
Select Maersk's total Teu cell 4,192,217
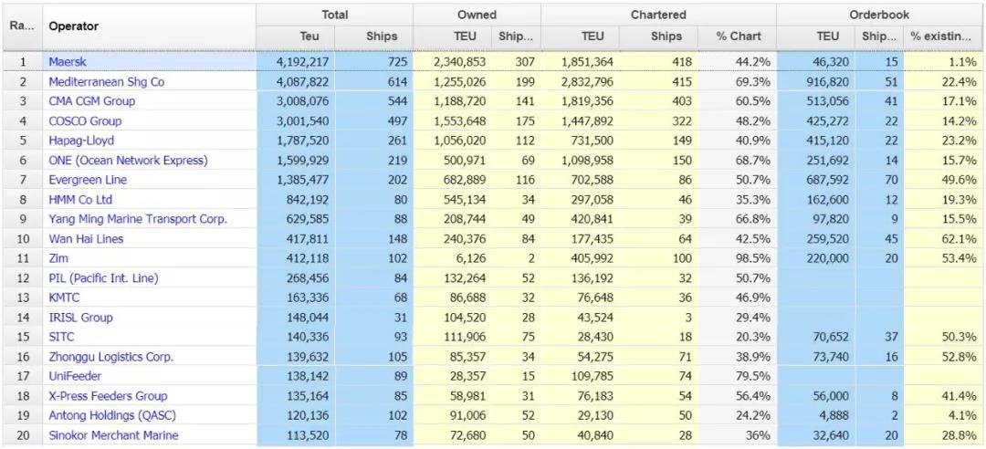tap(296, 62)
